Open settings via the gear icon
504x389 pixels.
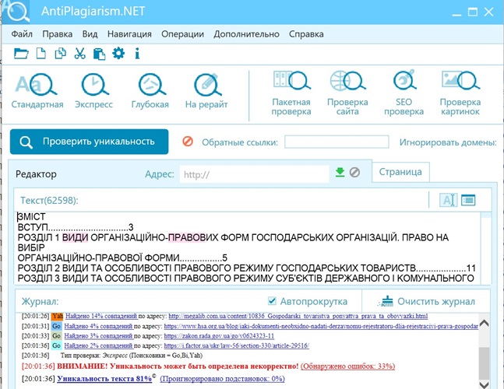coord(118,53)
